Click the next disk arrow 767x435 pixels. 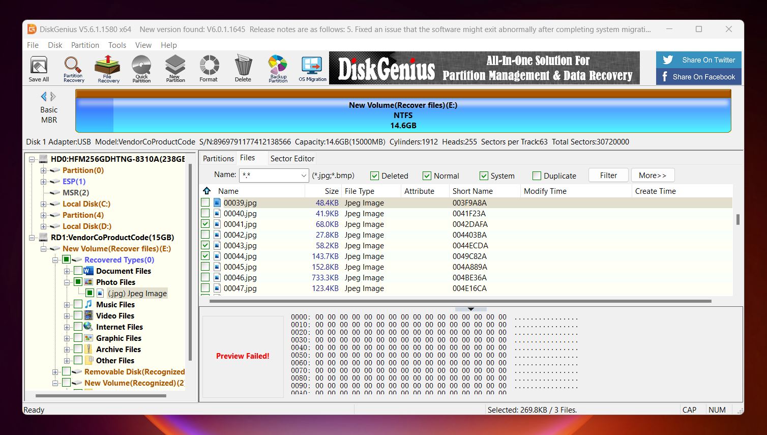point(53,96)
